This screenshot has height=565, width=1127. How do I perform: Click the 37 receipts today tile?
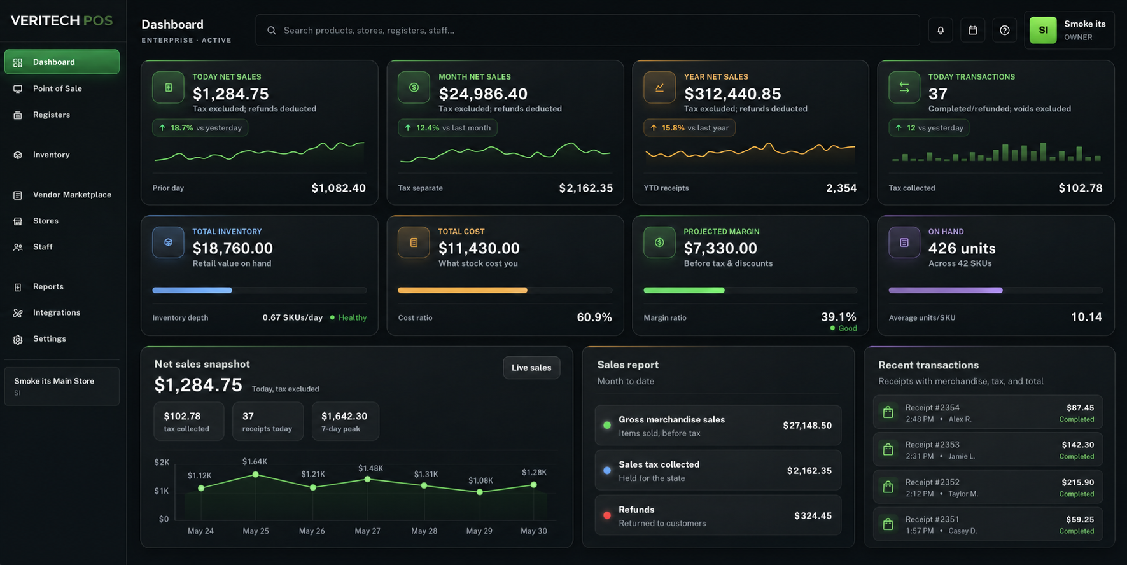point(268,421)
